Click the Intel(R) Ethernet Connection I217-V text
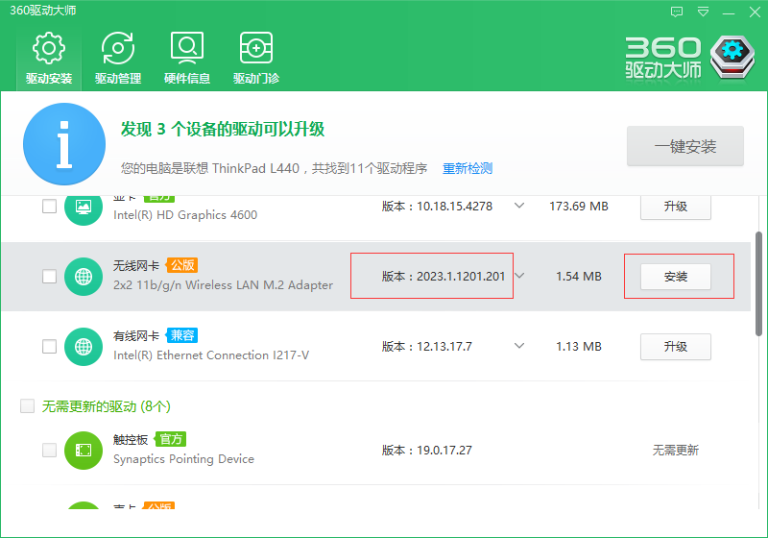768x538 pixels. tap(211, 355)
